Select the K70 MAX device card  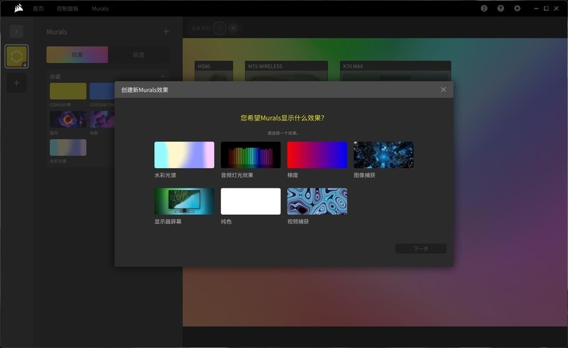[x=395, y=72]
